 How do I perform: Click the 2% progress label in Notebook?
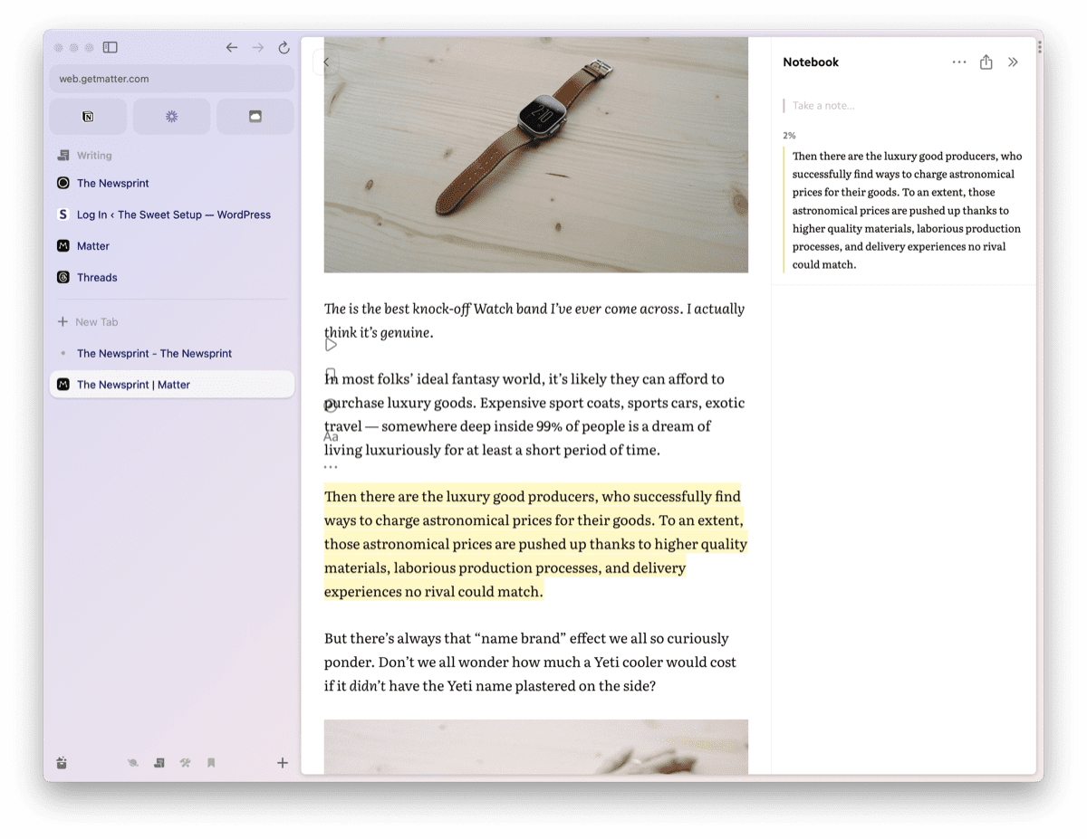click(790, 136)
